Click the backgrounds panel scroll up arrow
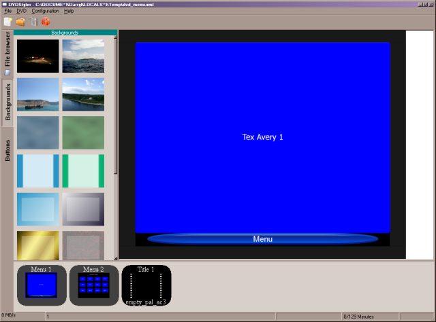This screenshot has height=322, width=436. click(x=115, y=37)
